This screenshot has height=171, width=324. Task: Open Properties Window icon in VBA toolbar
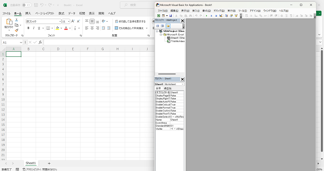[231, 16]
